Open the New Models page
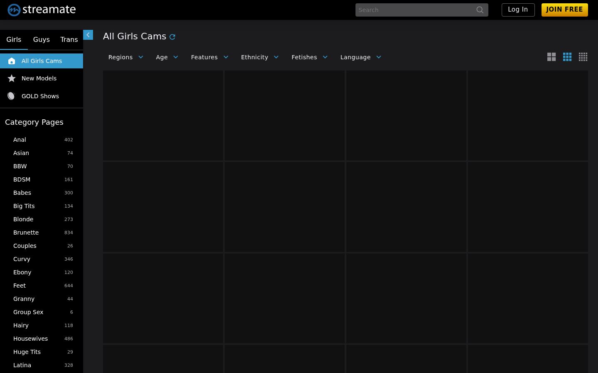The width and height of the screenshot is (598, 373). click(42, 78)
